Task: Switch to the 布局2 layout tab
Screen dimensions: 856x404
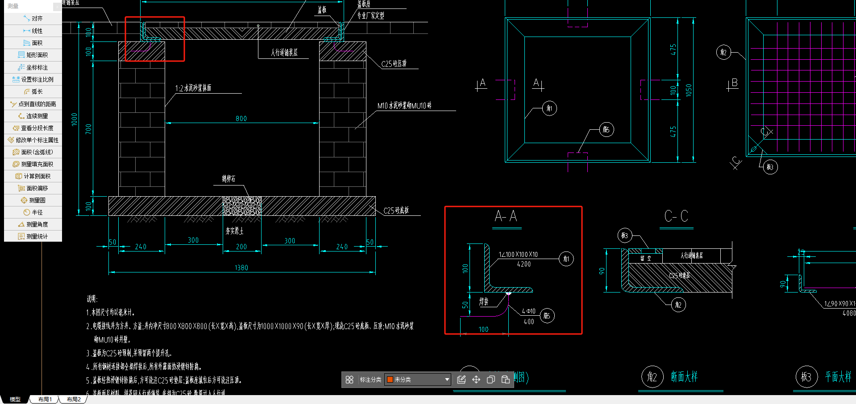Action: pos(74,400)
